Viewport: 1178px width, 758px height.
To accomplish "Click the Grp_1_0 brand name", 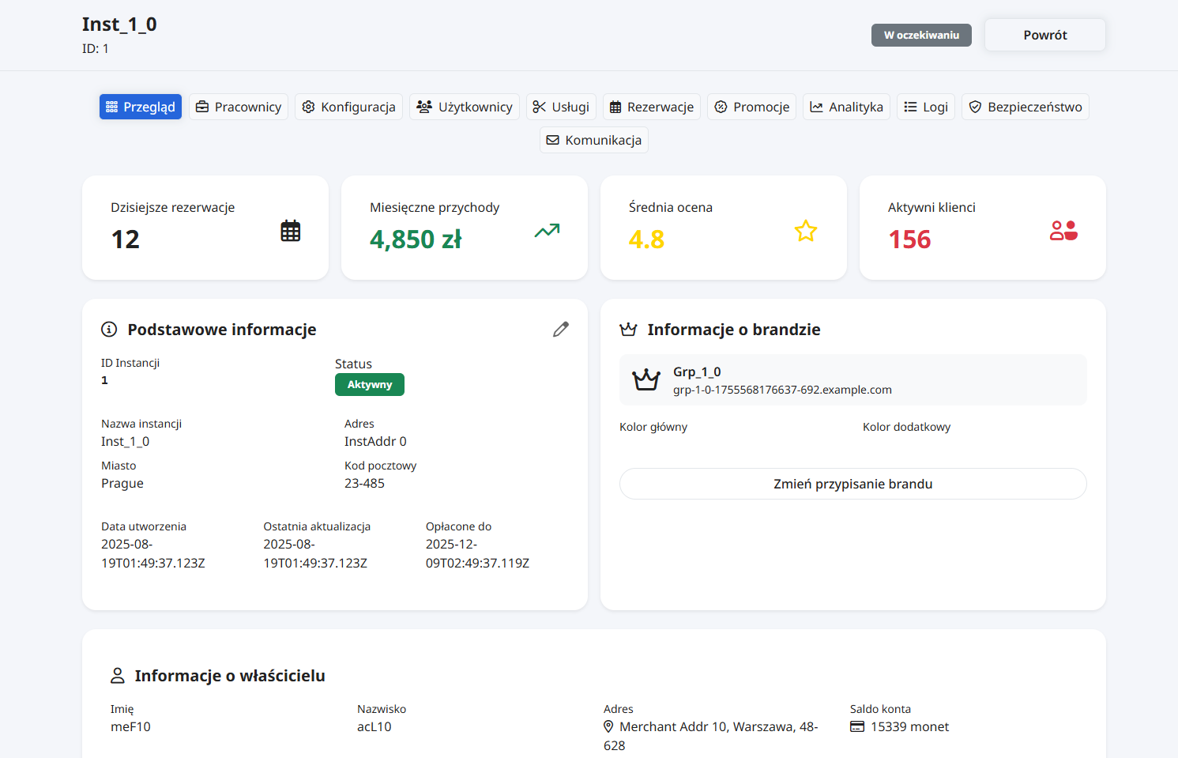I will (697, 371).
